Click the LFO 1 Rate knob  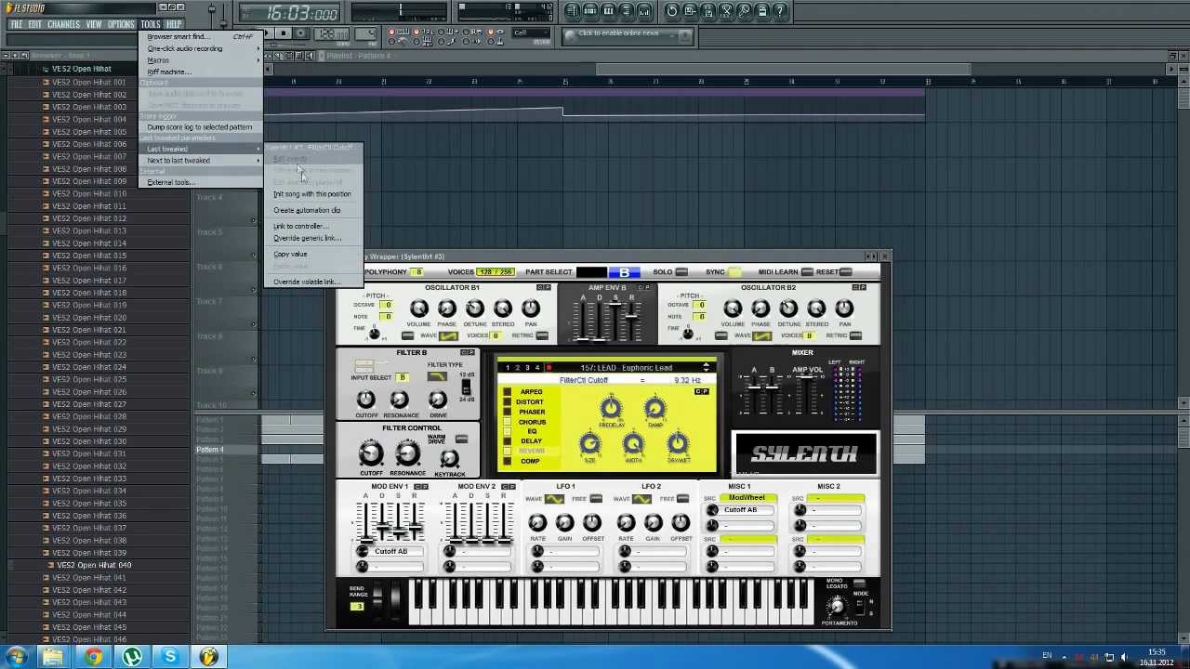pos(537,523)
